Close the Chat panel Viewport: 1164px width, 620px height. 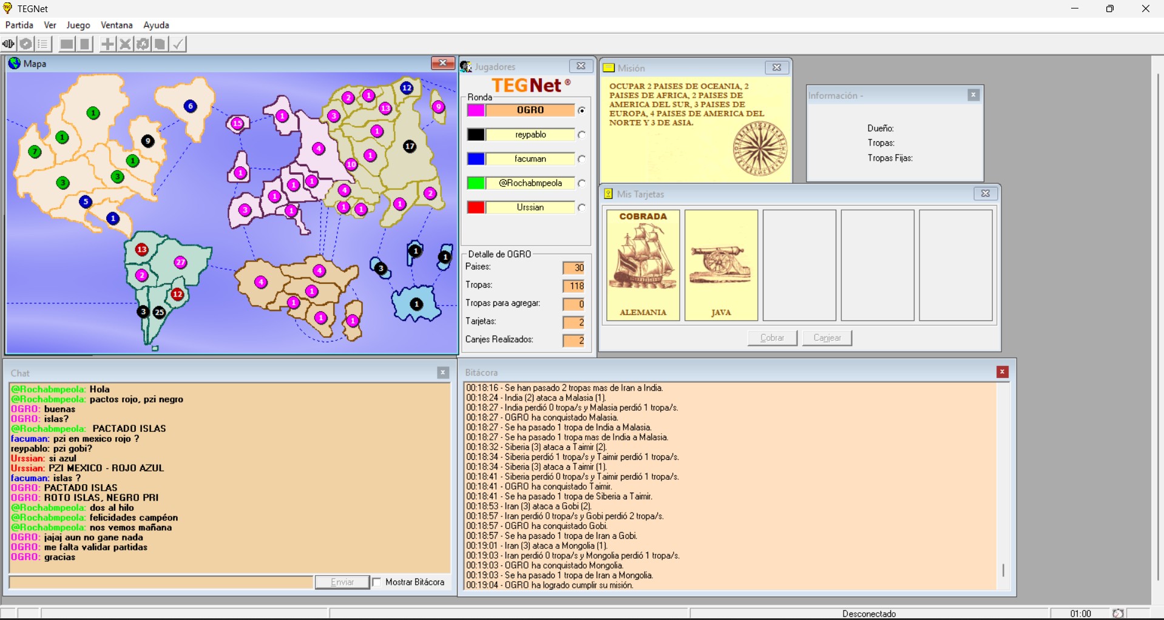point(443,372)
